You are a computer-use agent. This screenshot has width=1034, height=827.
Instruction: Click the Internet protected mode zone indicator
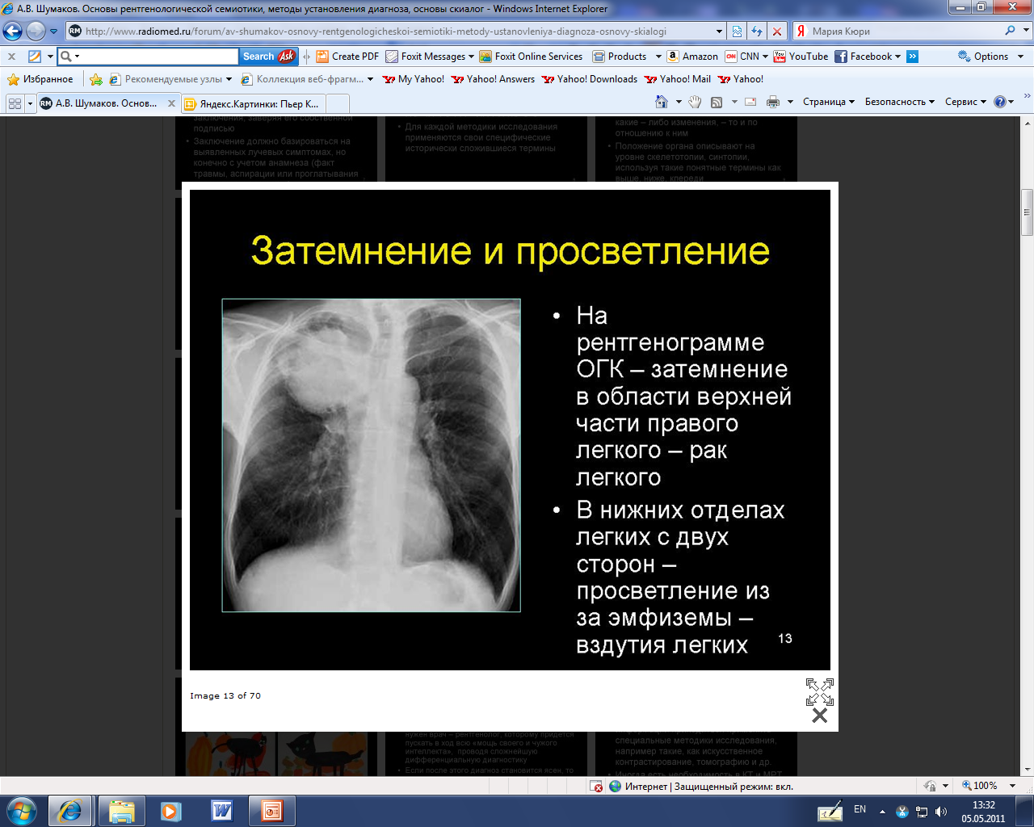pos(701,786)
